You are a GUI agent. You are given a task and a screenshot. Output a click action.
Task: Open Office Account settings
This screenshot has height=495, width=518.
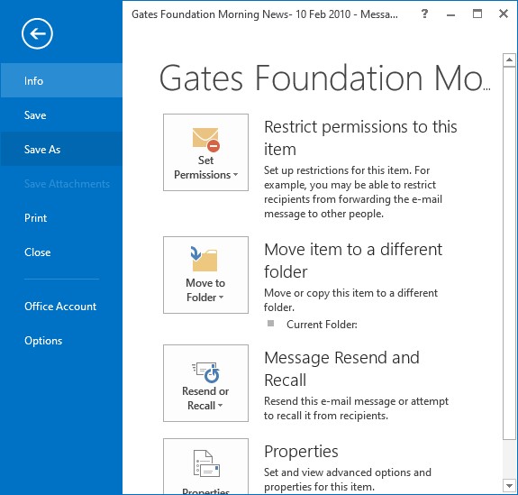[61, 307]
